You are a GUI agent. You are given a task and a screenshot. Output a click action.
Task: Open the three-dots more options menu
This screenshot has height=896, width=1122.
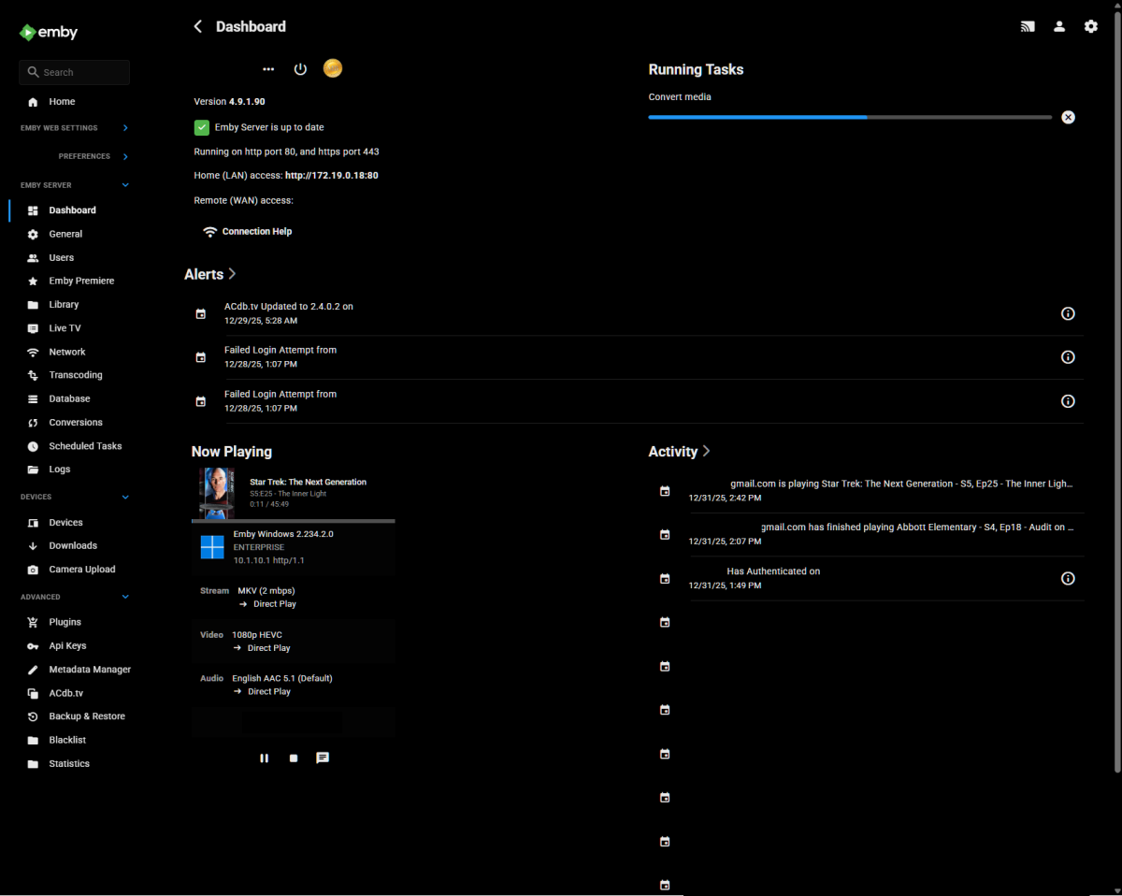(x=268, y=69)
